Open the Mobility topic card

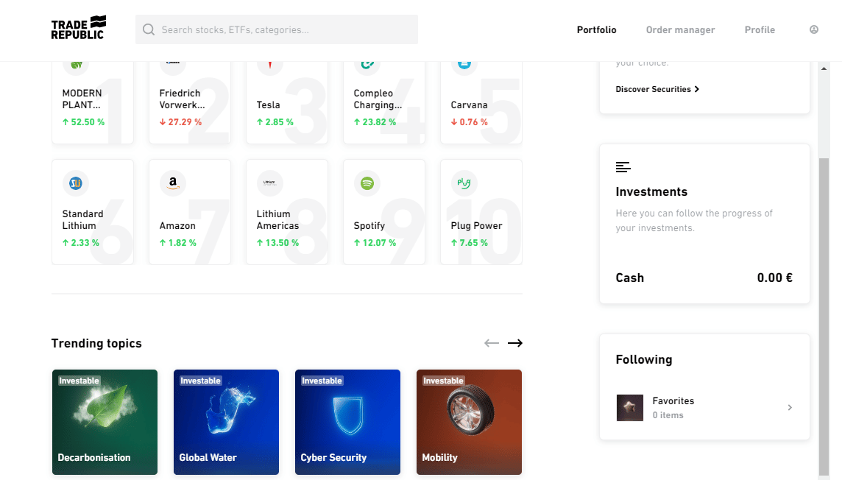point(469,422)
